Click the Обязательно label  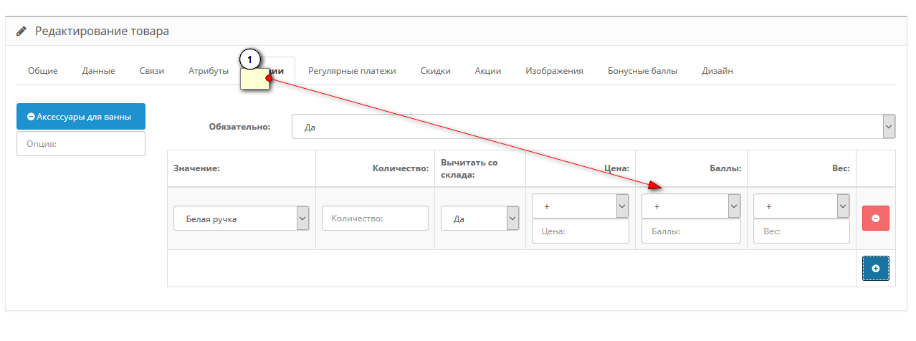coord(239,127)
